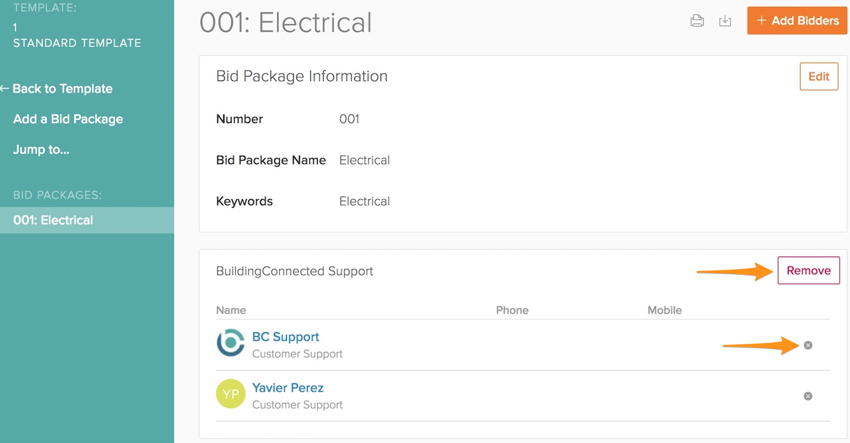The image size is (850, 443).
Task: Click the plus sign on Add Bidders
Action: click(x=762, y=21)
